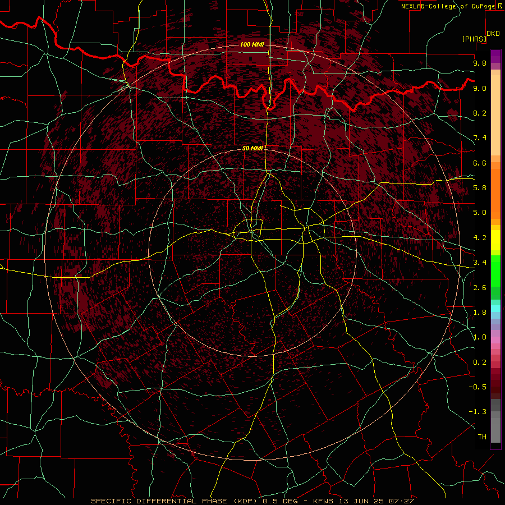Click the TH label on the color scale
The height and width of the screenshot is (505, 505).
pos(482,437)
